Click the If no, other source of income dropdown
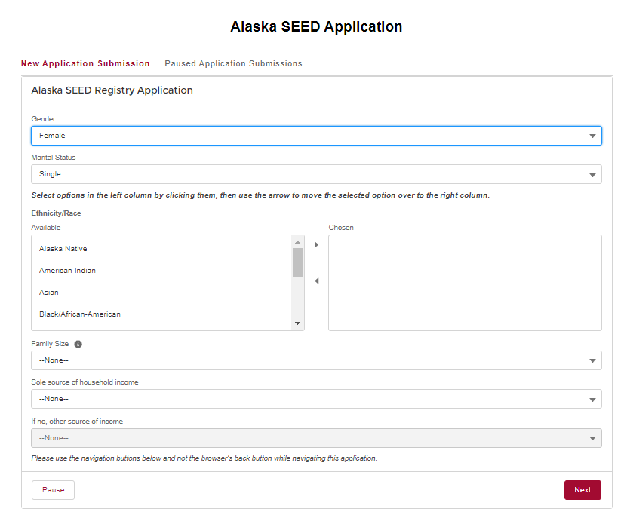The width and height of the screenshot is (627, 512). 316,438
